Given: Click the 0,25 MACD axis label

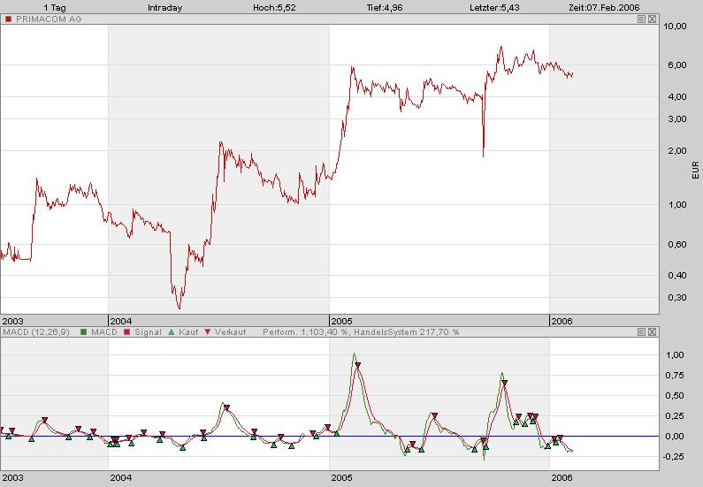Looking at the screenshot, I should [675, 415].
